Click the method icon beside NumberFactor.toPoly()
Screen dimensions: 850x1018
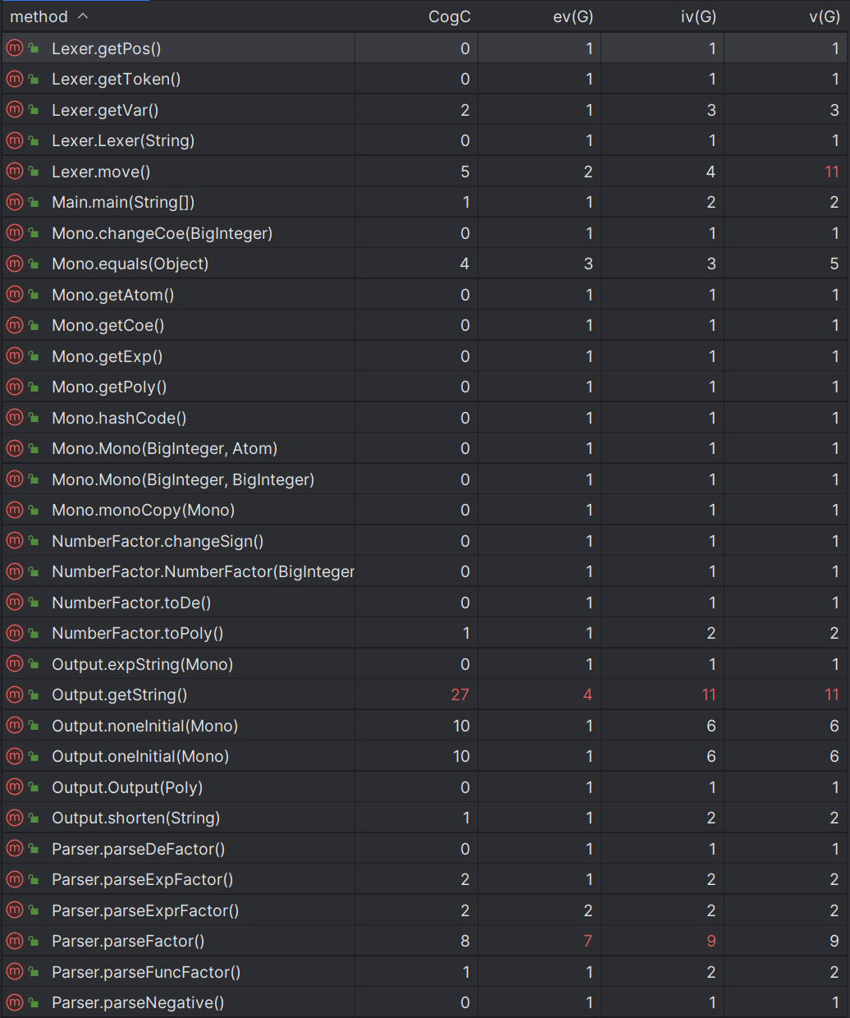pos(14,633)
